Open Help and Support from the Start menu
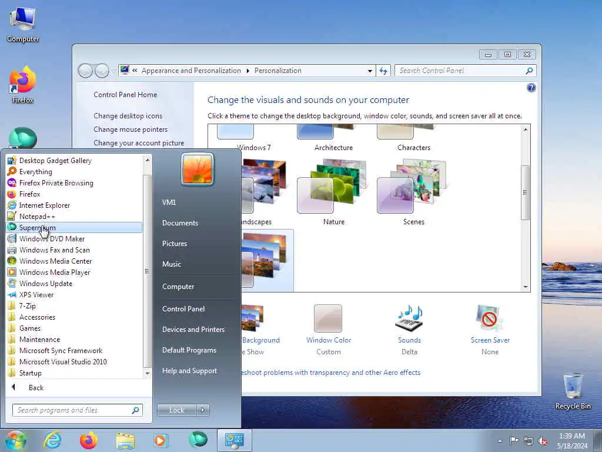The width and height of the screenshot is (602, 452). coord(190,371)
